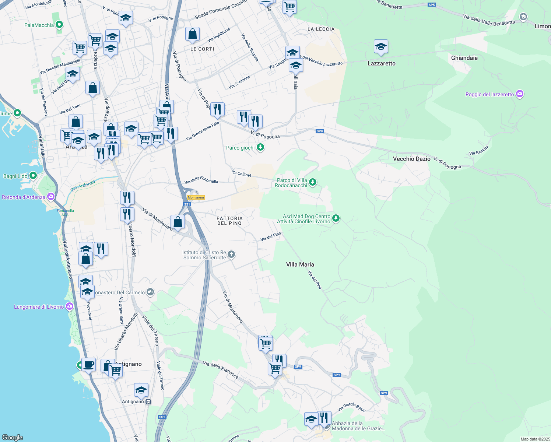Open the shopping bag marker on Via di Montenero
Screen dimensions: 551x442
pos(178,222)
